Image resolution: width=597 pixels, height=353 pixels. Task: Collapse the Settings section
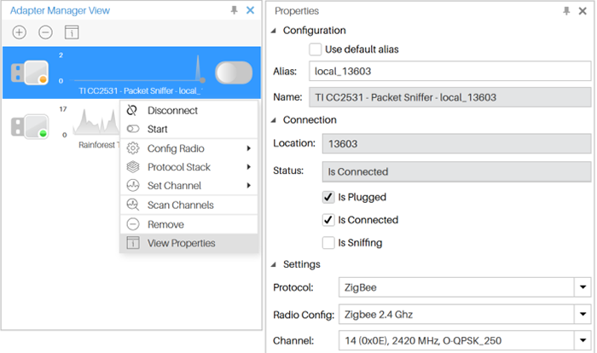(274, 264)
